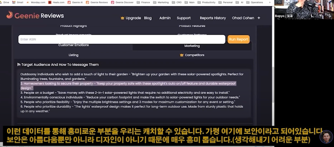Open Reports History
Viewport: 334px width, 147px height.
213,18
